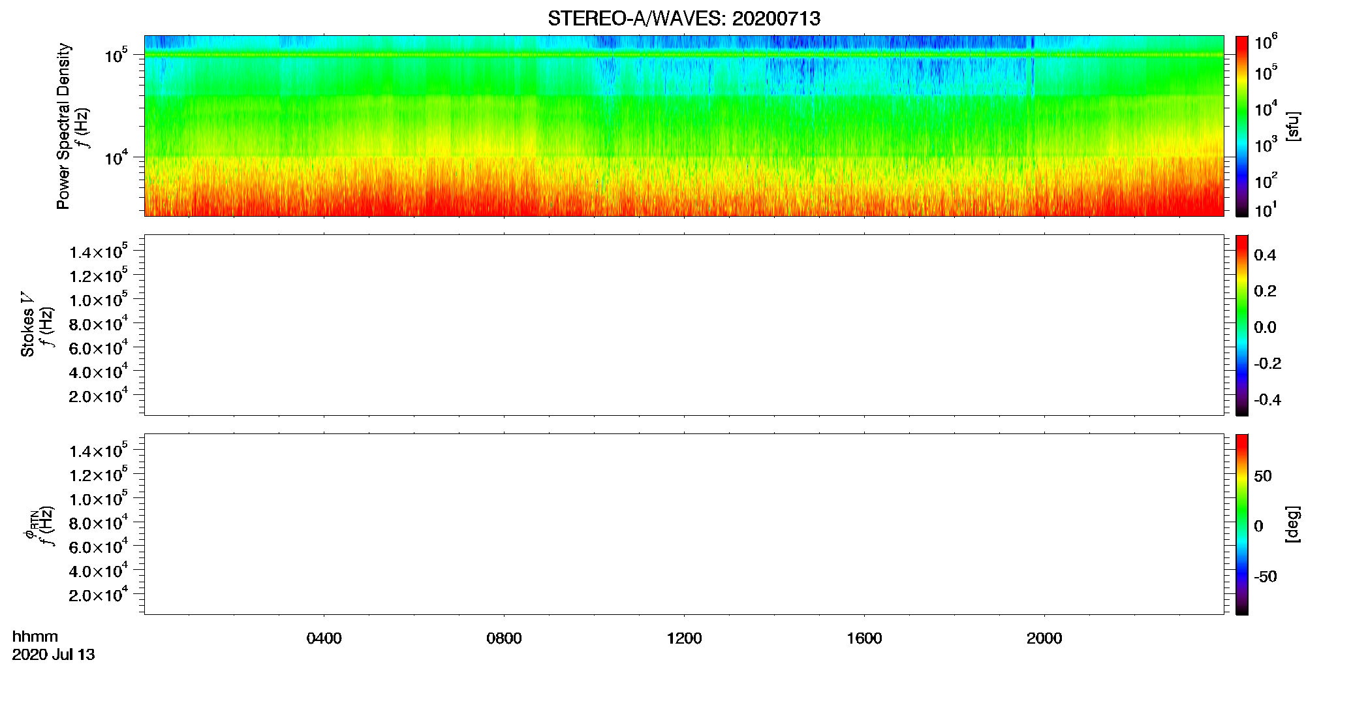Image resolution: width=1368 pixels, height=705 pixels.
Task: Click the 0800 time tick label
Action: [x=504, y=638]
